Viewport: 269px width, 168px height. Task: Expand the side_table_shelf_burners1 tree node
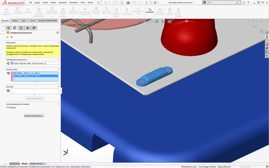(x=62, y=25)
